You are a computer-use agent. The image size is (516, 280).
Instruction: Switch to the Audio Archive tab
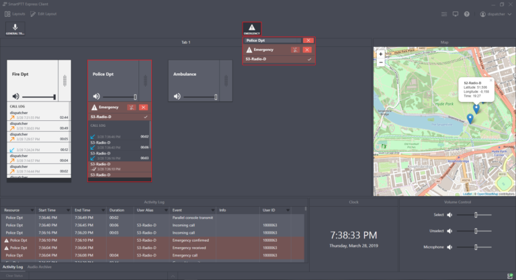click(x=40, y=267)
